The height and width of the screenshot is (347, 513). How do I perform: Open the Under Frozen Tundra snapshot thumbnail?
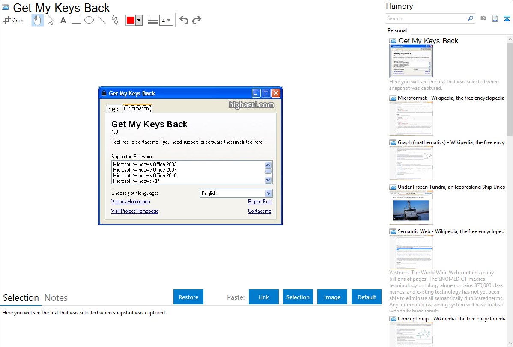(411, 208)
